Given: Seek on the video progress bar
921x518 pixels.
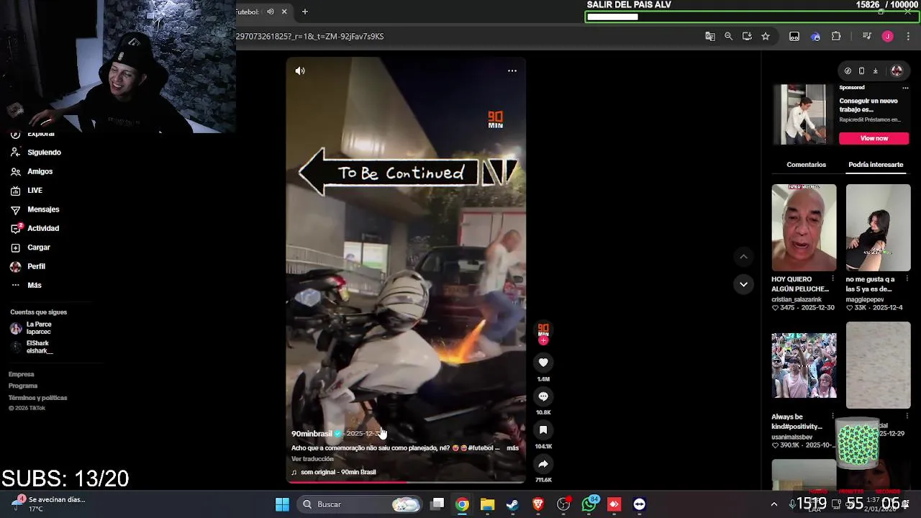Looking at the screenshot, I should click(x=406, y=482).
